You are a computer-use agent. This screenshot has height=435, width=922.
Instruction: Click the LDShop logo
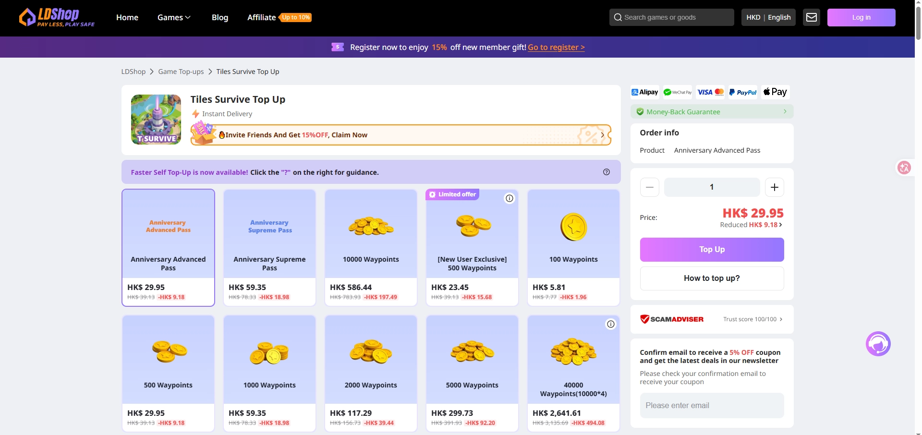[x=57, y=17]
